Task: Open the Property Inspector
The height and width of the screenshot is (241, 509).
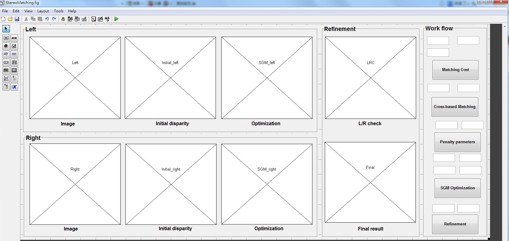Action: coord(100,19)
